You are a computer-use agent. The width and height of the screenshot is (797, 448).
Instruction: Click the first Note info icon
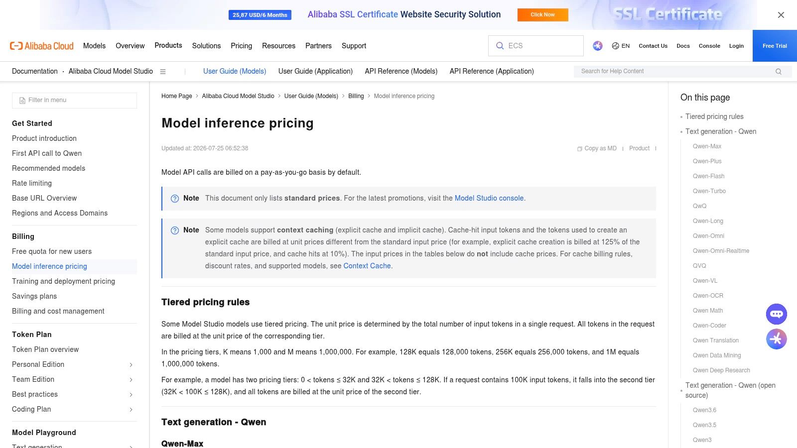[x=175, y=199]
